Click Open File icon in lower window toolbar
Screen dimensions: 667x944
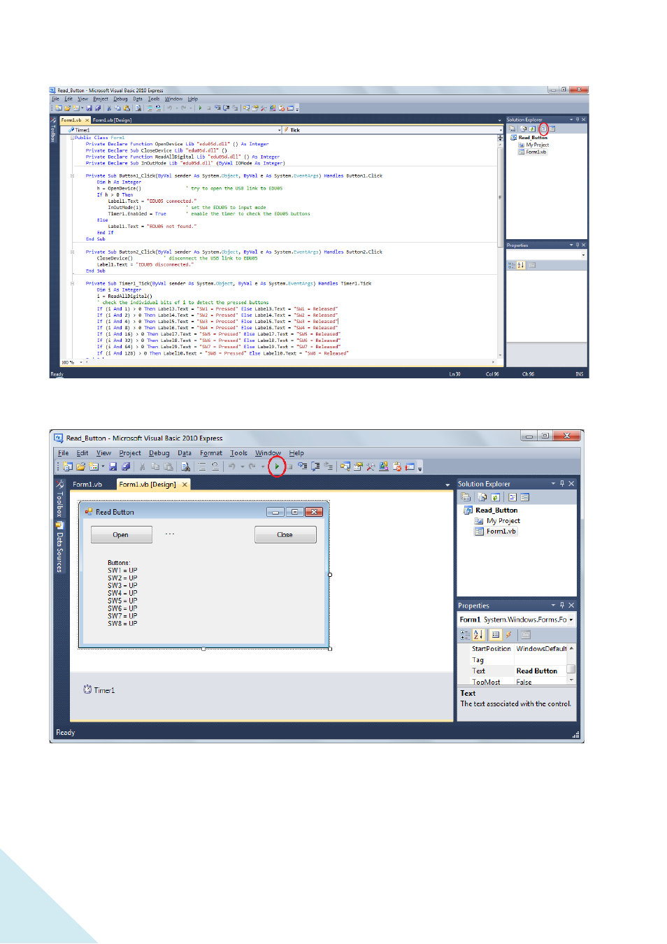click(81, 466)
